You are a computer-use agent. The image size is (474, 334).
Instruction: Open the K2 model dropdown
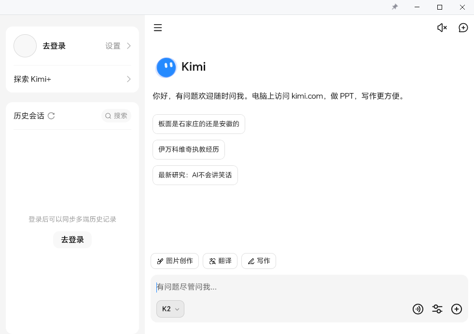[170, 309]
